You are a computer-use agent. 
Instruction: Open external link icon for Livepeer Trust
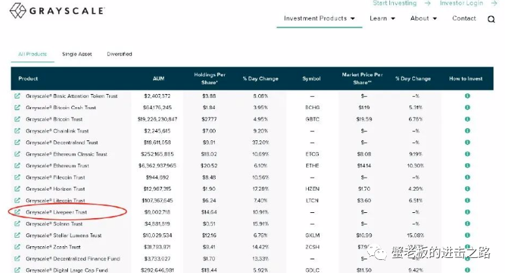pos(18,212)
